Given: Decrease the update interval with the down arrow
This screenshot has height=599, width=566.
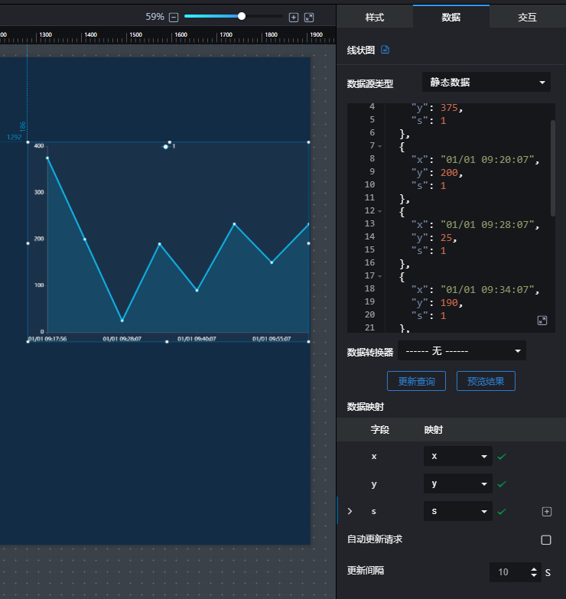Looking at the screenshot, I should 534,575.
